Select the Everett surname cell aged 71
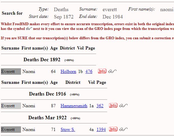 point(11,130)
